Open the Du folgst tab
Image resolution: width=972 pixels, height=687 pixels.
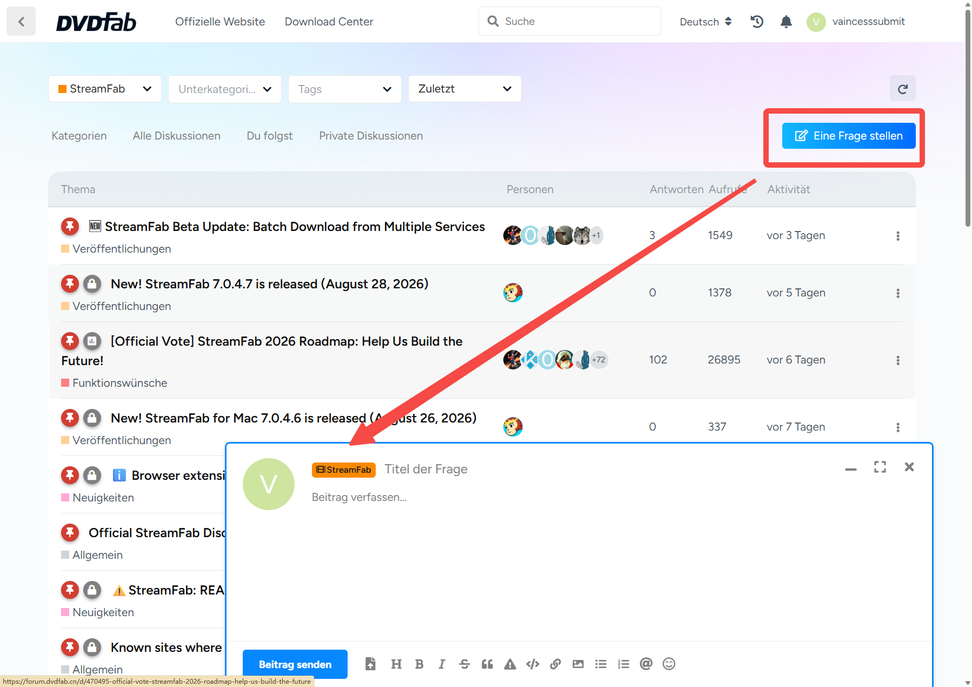tap(270, 136)
